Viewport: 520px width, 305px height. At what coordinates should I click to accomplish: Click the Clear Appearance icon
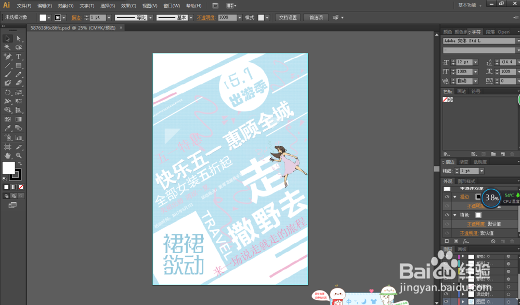pyautogui.click(x=493, y=242)
